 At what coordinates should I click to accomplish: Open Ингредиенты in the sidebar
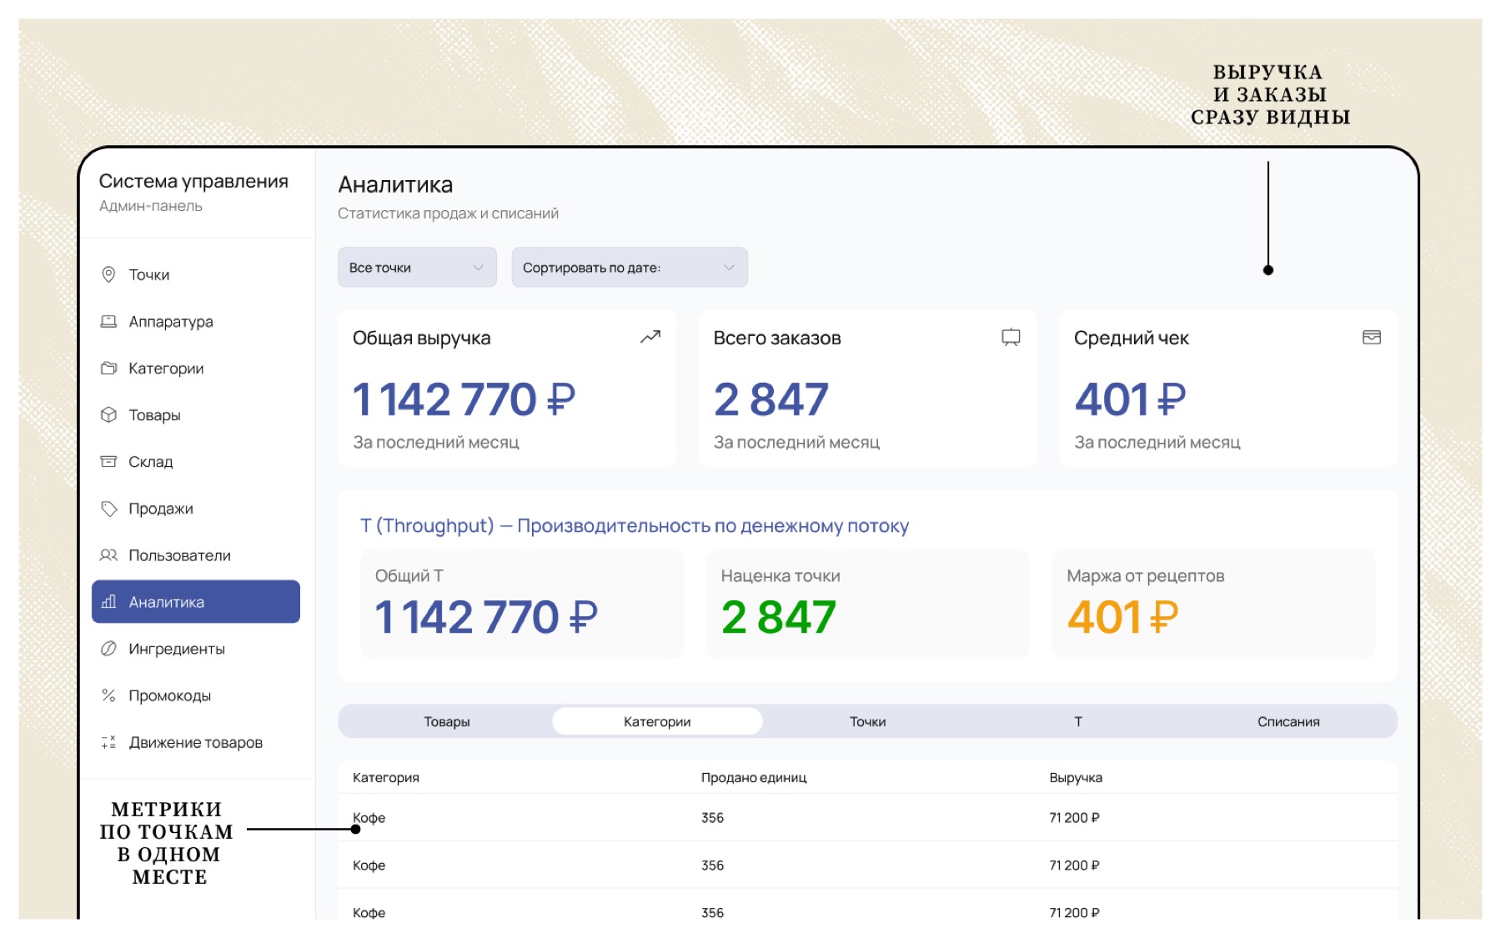coord(196,648)
